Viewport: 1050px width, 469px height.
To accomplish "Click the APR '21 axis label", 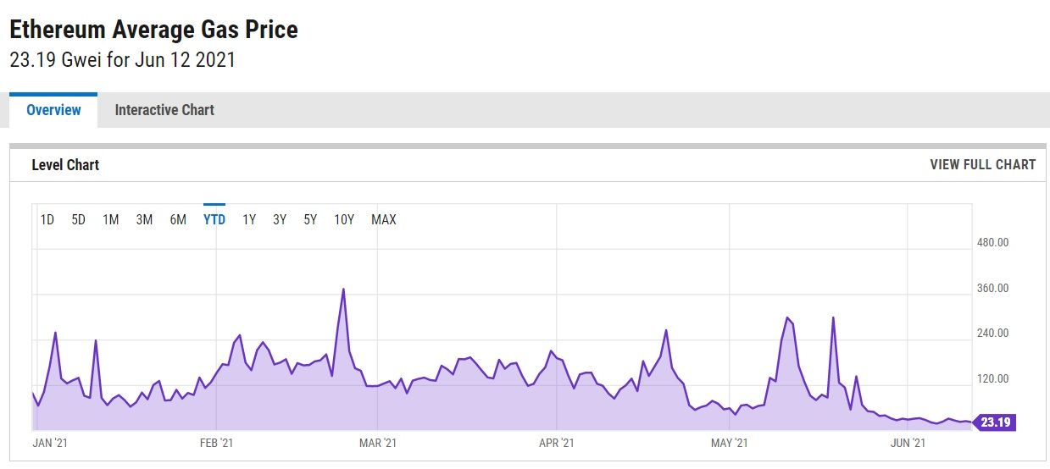I will [557, 443].
